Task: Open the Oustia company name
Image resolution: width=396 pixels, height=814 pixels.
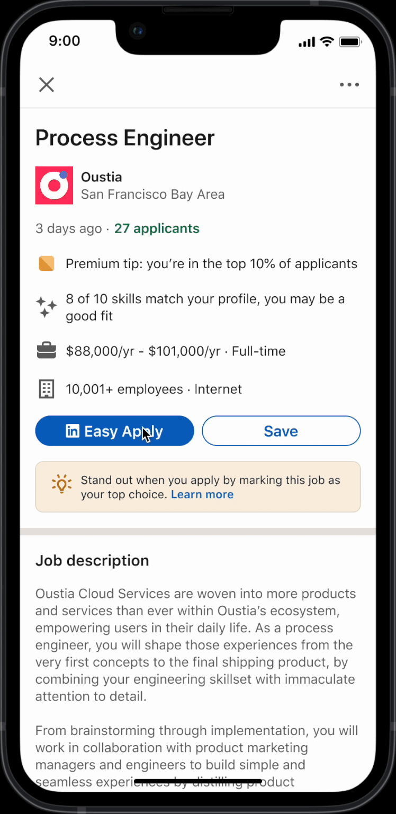Action: pyautogui.click(x=102, y=177)
